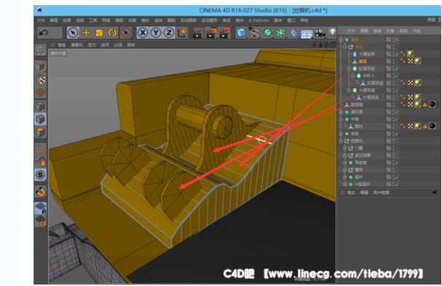Collapse the top root object in tree
This screenshot has width=442, height=286.
click(x=341, y=39)
